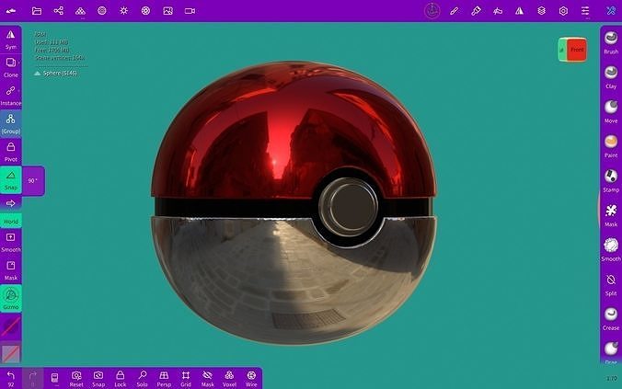Open the Topology triangle-mesh menu
The width and height of the screenshot is (622, 389).
pos(81,11)
